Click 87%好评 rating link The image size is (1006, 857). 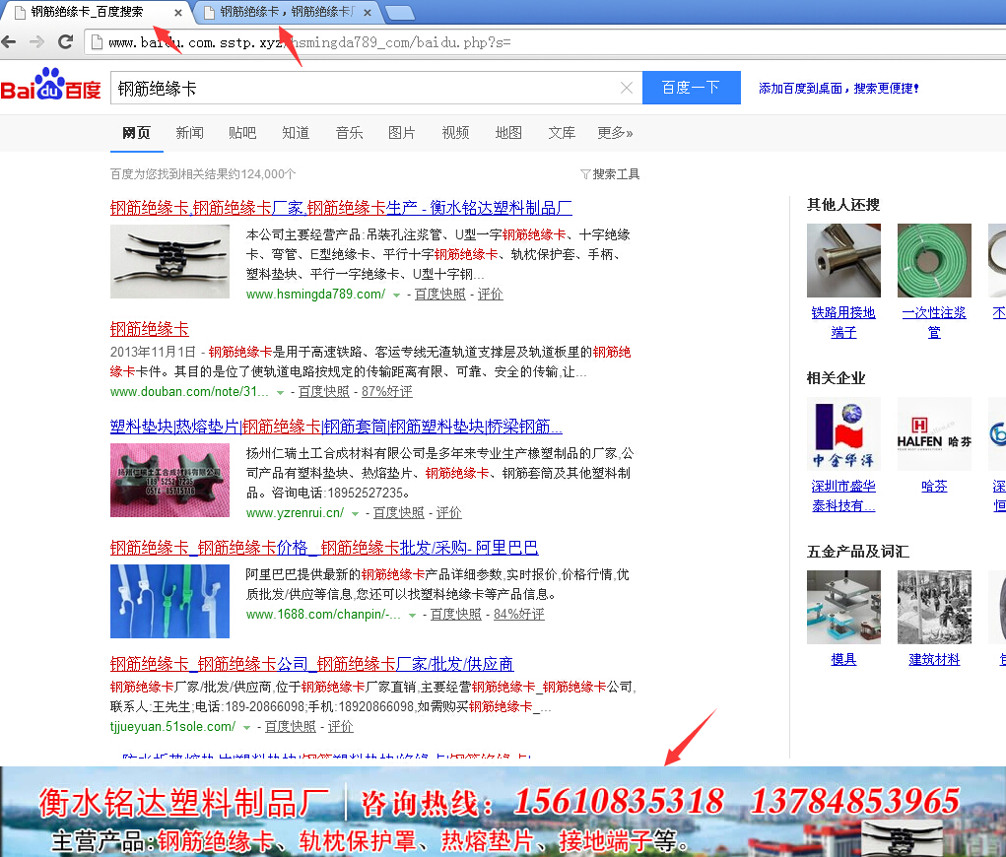pos(387,391)
